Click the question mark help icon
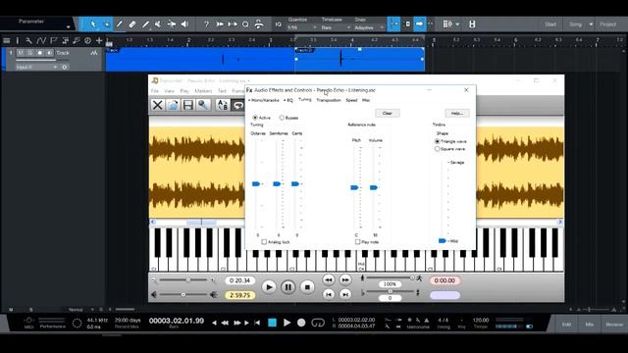Screen dimensions: 628x353 point(206,24)
